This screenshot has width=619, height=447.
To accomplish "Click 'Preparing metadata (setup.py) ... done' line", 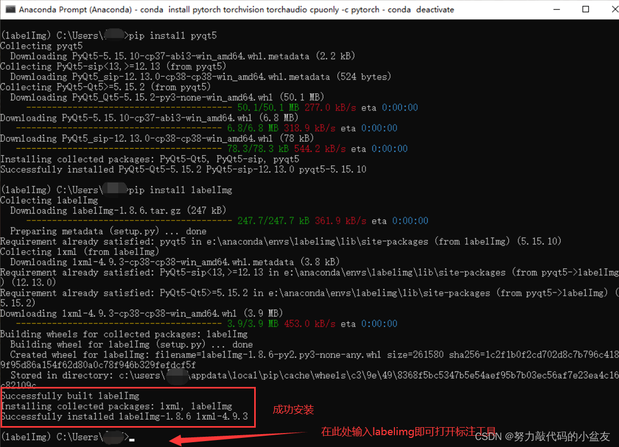I will tap(108, 231).
